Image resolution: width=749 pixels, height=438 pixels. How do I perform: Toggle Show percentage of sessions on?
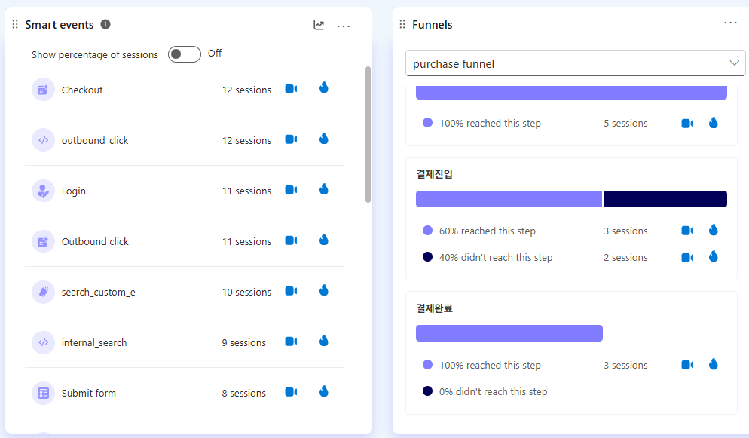point(184,54)
